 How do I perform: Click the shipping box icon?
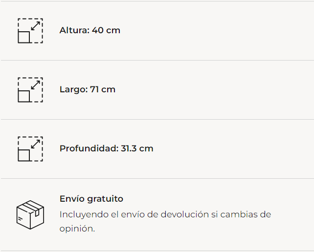point(30,215)
